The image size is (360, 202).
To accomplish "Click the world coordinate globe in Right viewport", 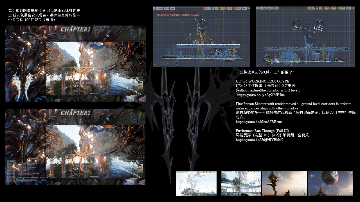I will (x=317, y=8).
